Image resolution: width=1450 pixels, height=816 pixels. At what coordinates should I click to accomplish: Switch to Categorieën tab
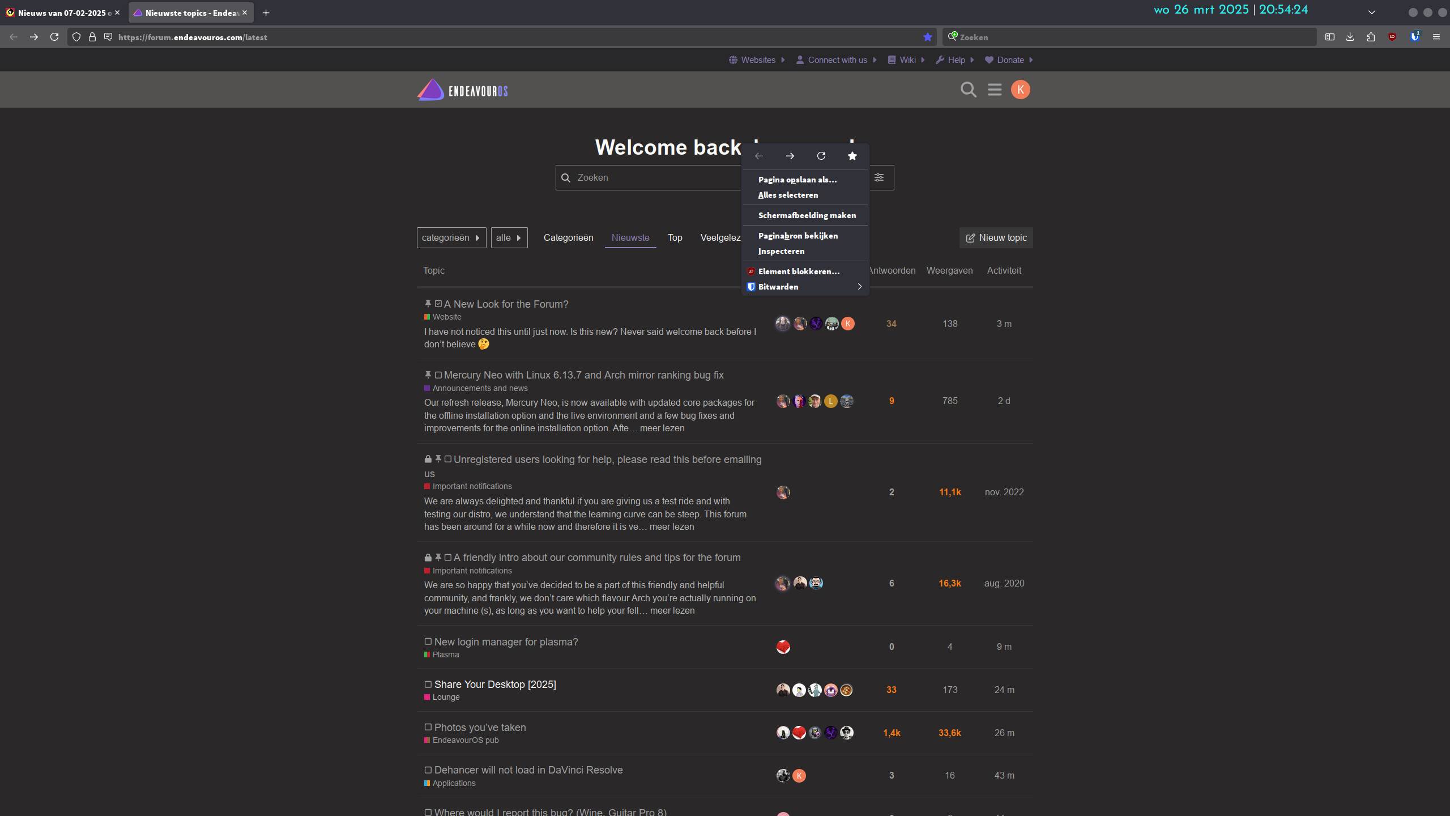(x=568, y=237)
